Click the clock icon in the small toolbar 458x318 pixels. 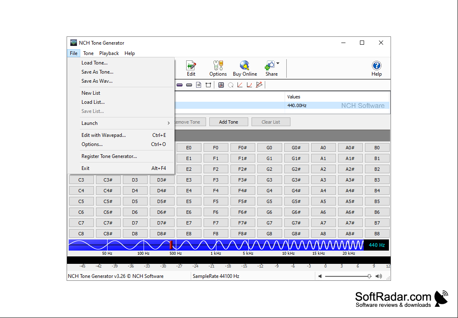point(221,85)
